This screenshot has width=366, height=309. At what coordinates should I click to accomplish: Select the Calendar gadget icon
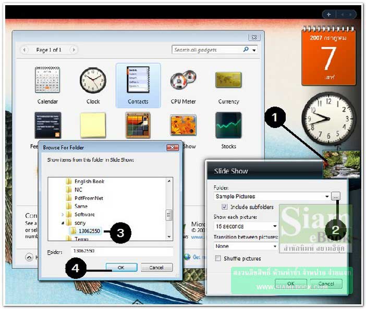[47, 80]
